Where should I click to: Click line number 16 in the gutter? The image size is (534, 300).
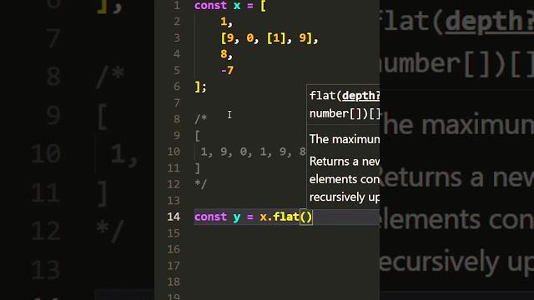pos(174,249)
